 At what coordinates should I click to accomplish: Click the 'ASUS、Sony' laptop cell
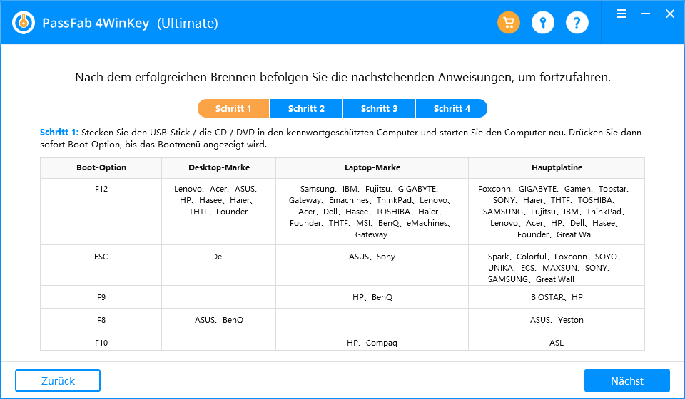[x=372, y=265]
